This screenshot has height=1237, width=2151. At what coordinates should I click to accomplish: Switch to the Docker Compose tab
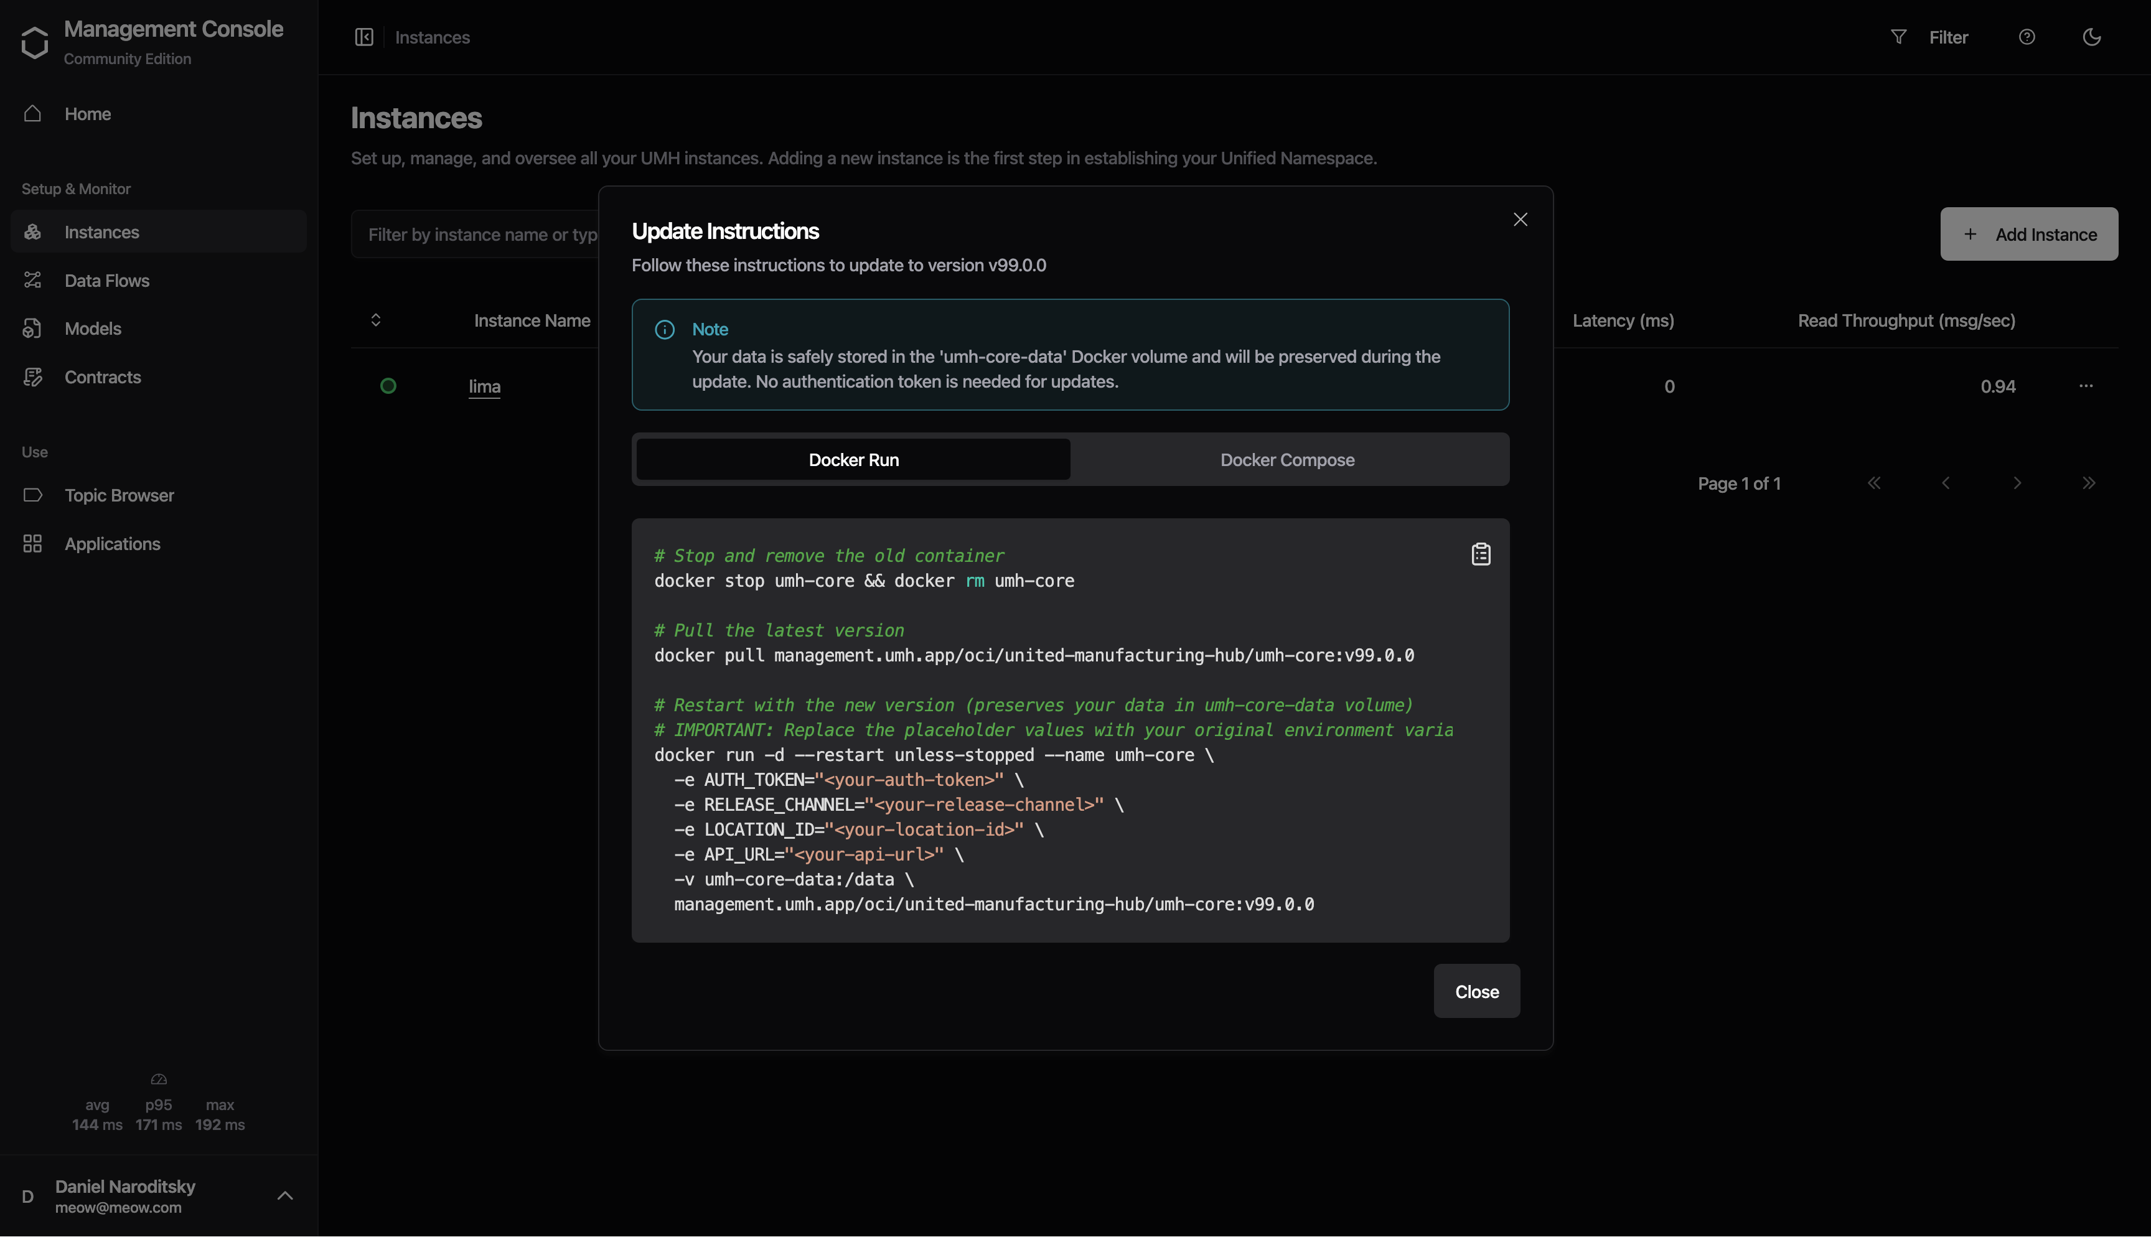pyautogui.click(x=1287, y=460)
